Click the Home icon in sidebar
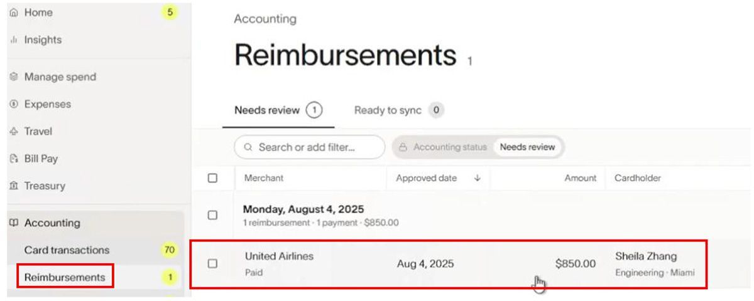 tap(13, 13)
